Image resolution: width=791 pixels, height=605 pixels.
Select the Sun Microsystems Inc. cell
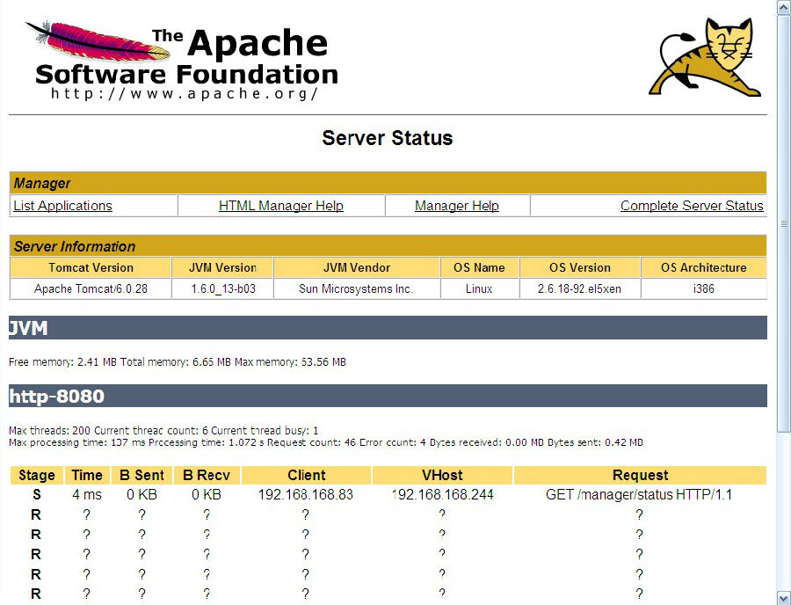coord(357,288)
